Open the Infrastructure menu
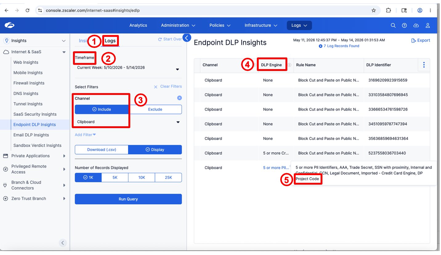 point(261,25)
